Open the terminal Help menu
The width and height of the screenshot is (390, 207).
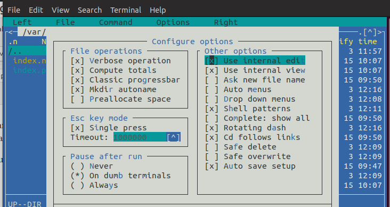[x=158, y=10]
